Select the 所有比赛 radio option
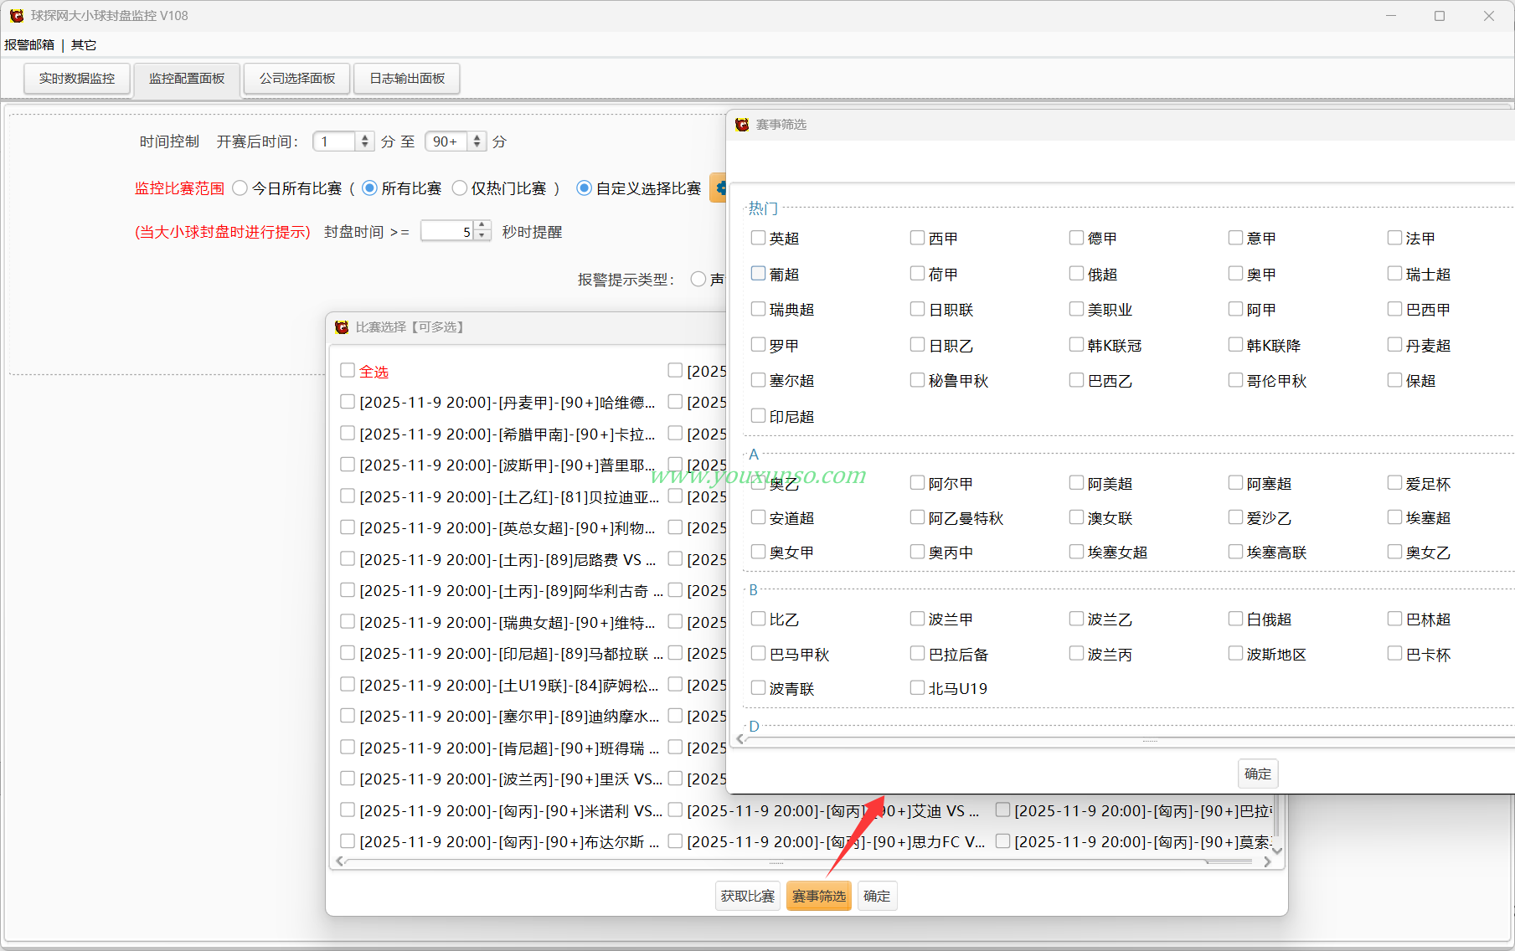 coord(369,188)
